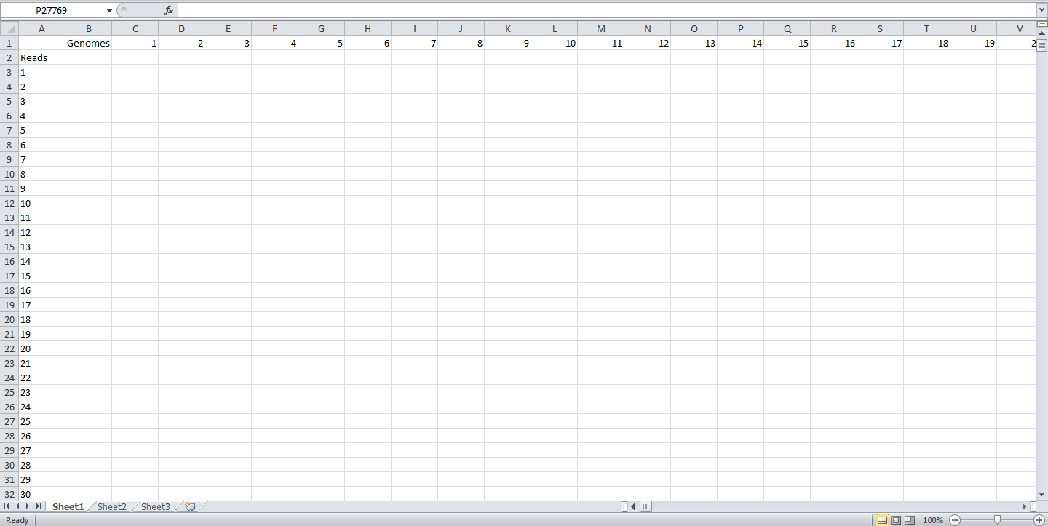Click genome number 1 cell in column C
This screenshot has height=526, width=1048.
pyautogui.click(x=135, y=43)
